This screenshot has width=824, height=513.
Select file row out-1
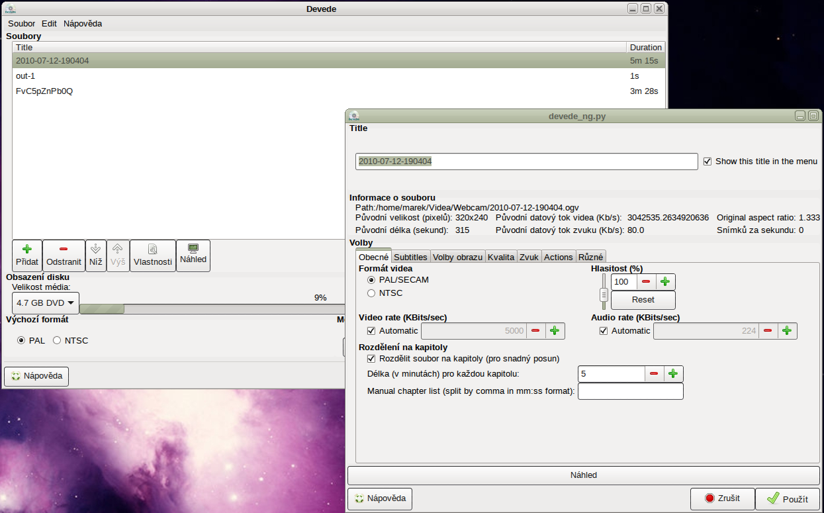coord(338,75)
